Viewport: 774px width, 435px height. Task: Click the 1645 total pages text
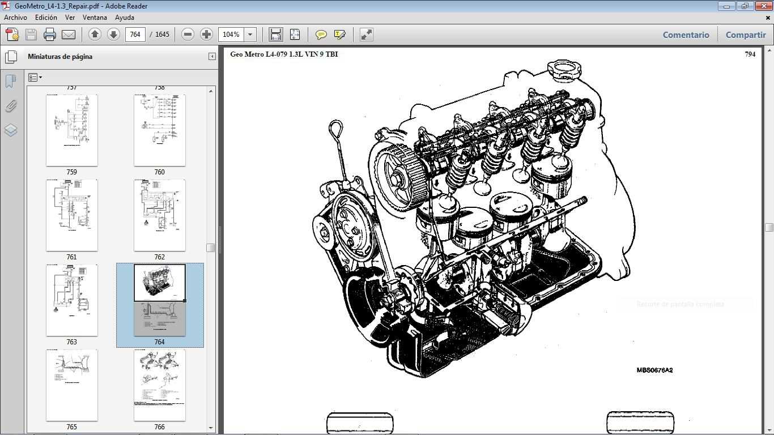tap(162, 35)
